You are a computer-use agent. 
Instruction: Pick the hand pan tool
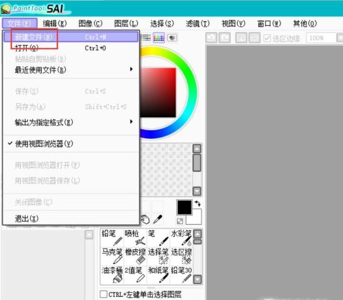(145, 219)
